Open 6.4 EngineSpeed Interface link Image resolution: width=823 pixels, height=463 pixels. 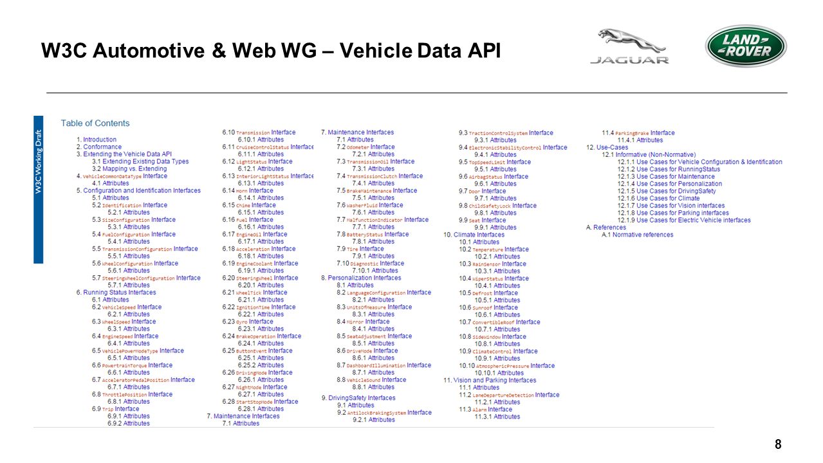coord(125,336)
